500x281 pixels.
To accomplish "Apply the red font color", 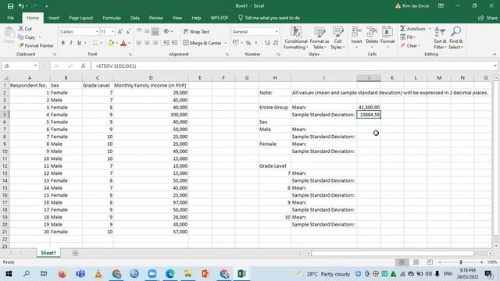I will point(123,43).
